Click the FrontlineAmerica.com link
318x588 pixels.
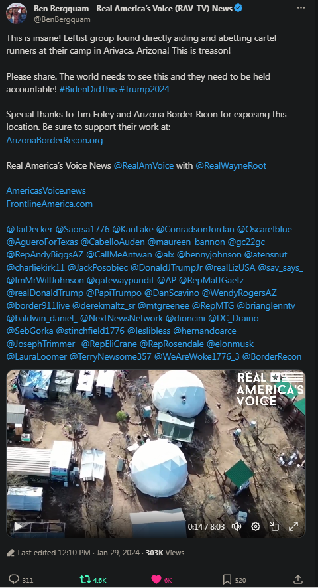50,204
